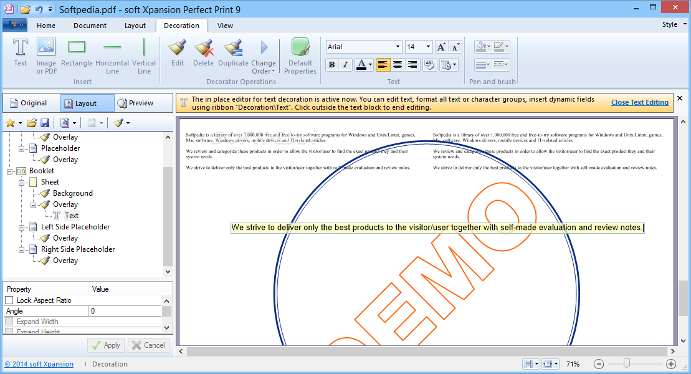Toggle the Expand Width checkbox
The width and height of the screenshot is (691, 374).
point(9,322)
